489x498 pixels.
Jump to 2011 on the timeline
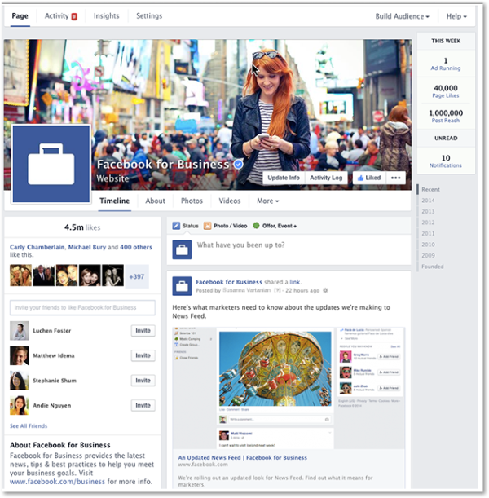(428, 234)
